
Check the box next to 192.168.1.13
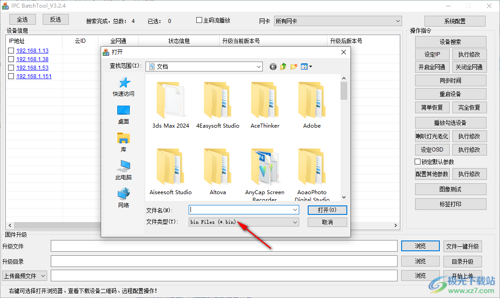(x=11, y=50)
